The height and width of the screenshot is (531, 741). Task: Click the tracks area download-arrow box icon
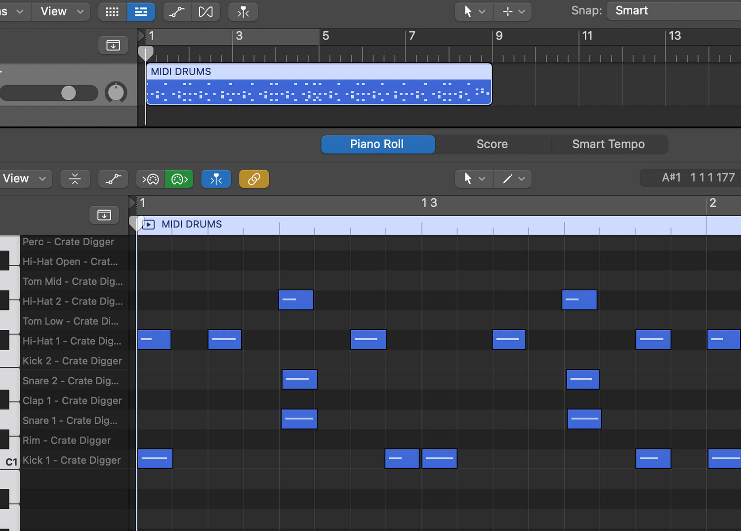113,45
